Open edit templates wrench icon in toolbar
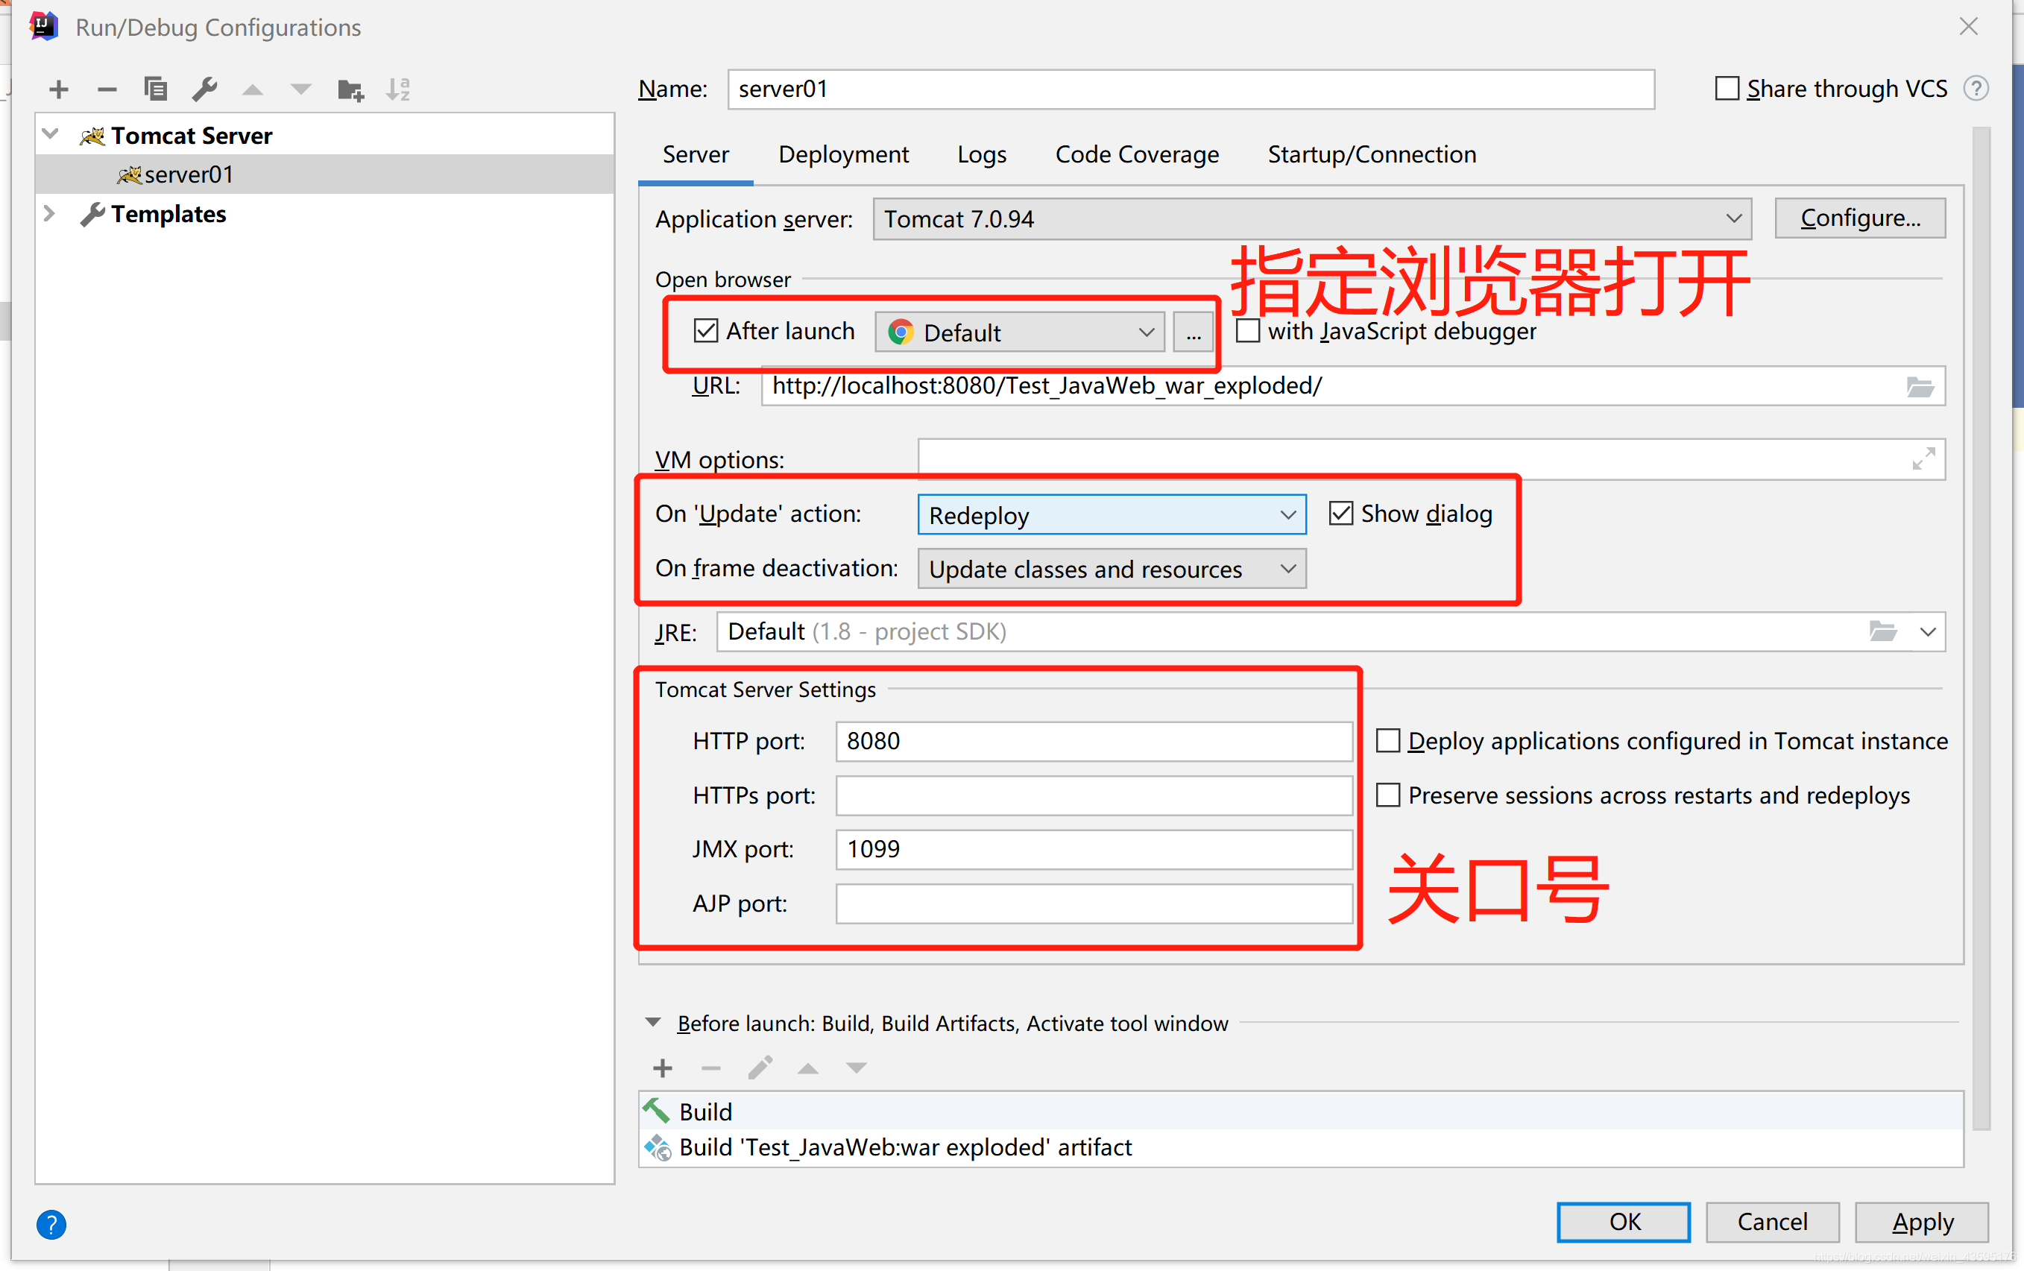2024x1271 pixels. click(204, 89)
